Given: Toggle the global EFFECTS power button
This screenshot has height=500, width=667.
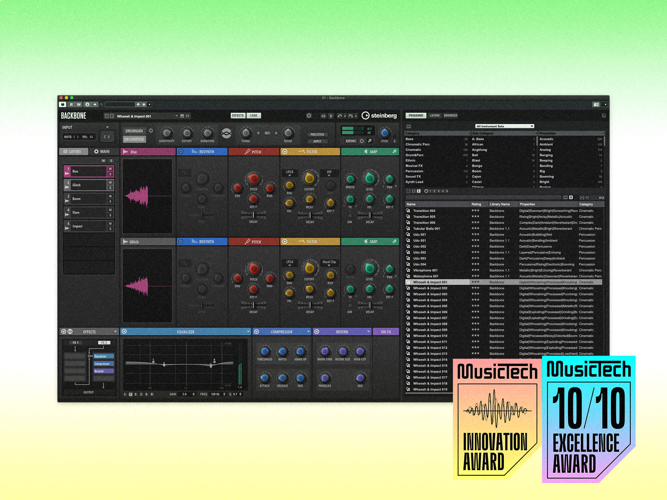Looking at the screenshot, I should [64, 332].
